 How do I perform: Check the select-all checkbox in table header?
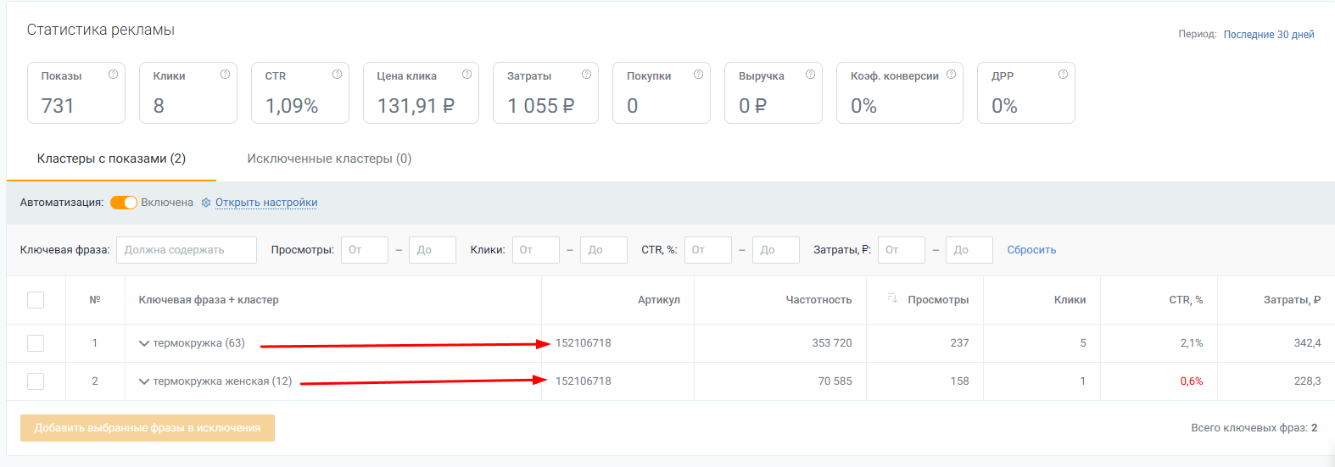pyautogui.click(x=36, y=300)
